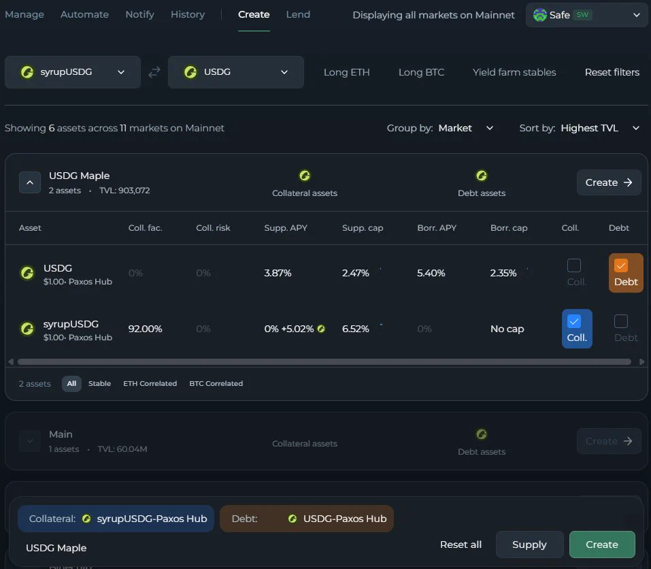Click the 3.87% supply APY value
The image size is (651, 569).
(278, 273)
